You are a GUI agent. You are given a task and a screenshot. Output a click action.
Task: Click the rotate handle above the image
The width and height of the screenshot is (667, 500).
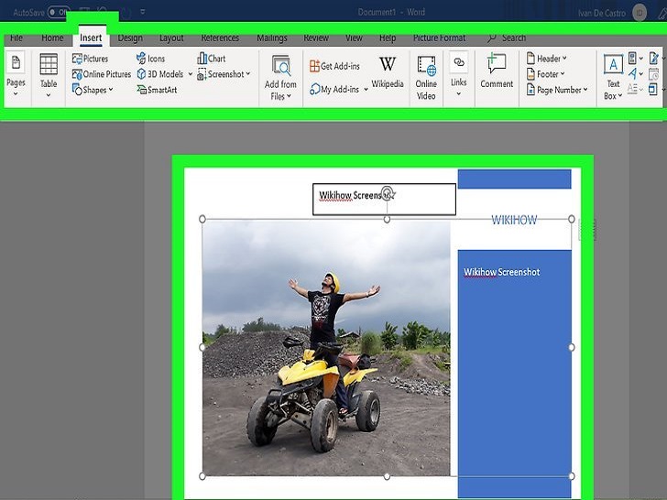pos(388,193)
